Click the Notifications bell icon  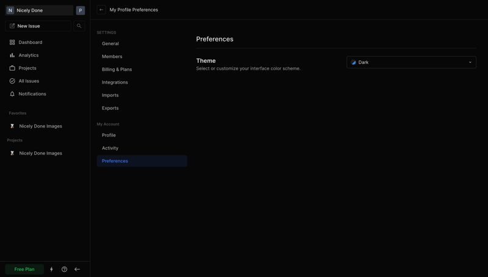tap(12, 94)
